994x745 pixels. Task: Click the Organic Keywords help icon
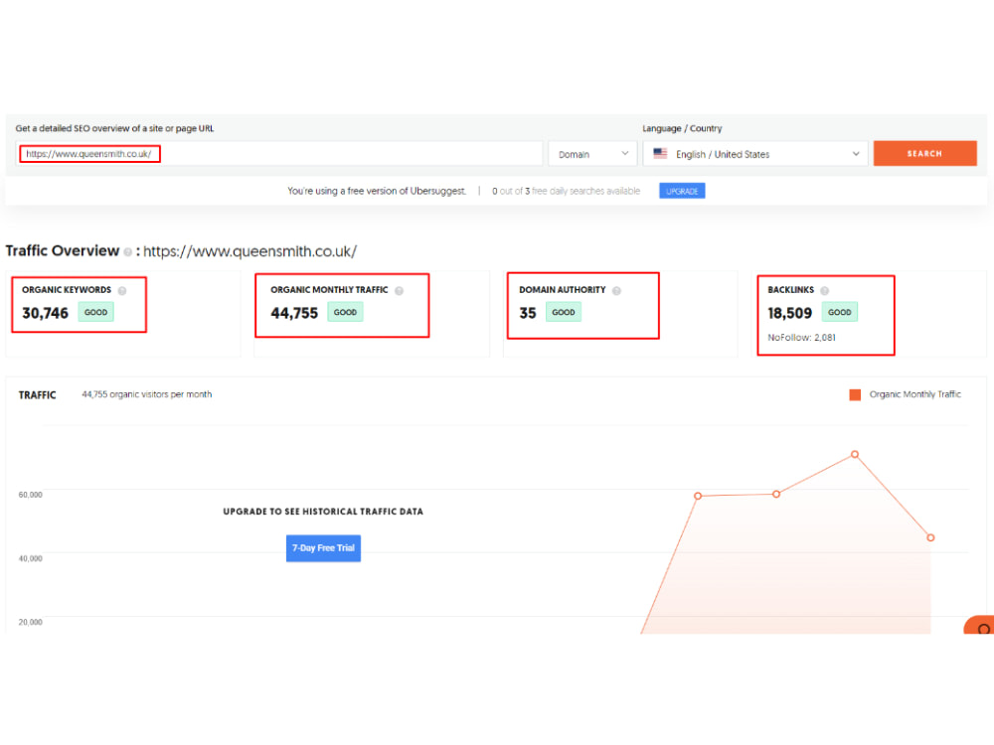[122, 291]
